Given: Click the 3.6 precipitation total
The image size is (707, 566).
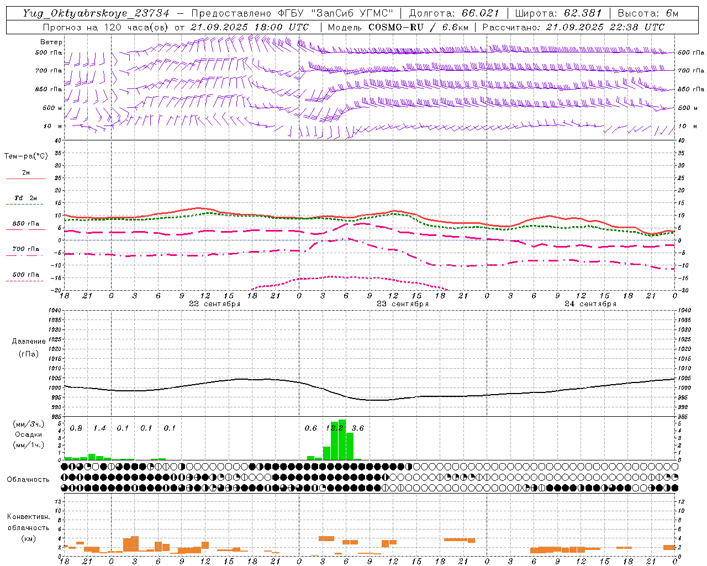Looking at the screenshot, I should pos(358,428).
